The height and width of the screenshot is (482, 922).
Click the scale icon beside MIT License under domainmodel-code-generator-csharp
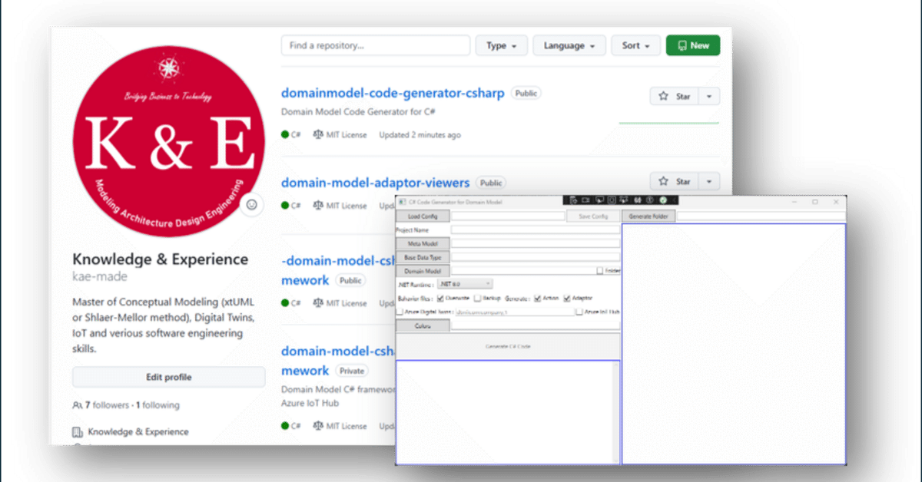click(318, 135)
